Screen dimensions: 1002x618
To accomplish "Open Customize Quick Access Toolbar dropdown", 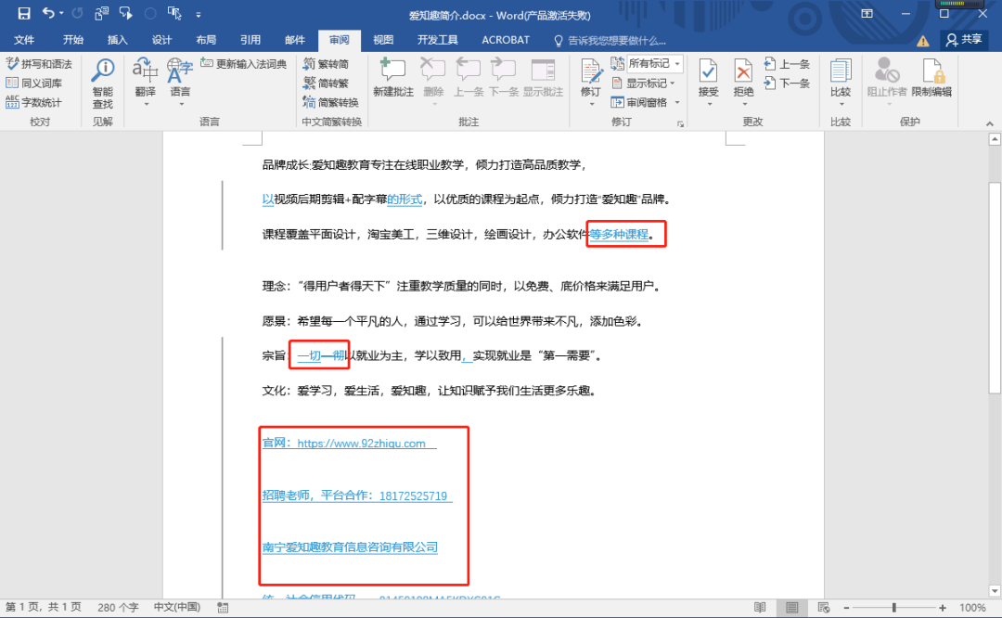I will 199,14.
